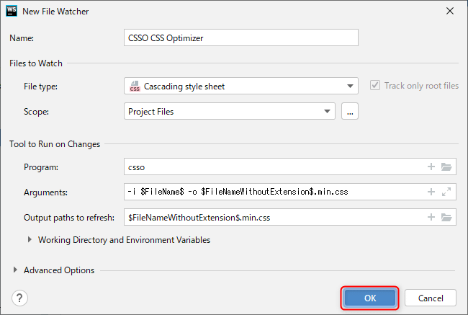Browse output paths with the folder icon
Image resolution: width=468 pixels, height=315 pixels.
click(x=446, y=217)
